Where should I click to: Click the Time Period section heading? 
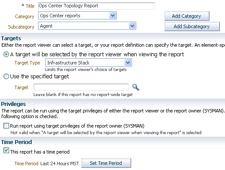(x=16, y=142)
